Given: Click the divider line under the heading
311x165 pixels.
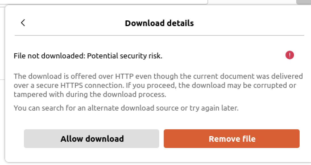Looking at the screenshot, I should click(159, 36).
